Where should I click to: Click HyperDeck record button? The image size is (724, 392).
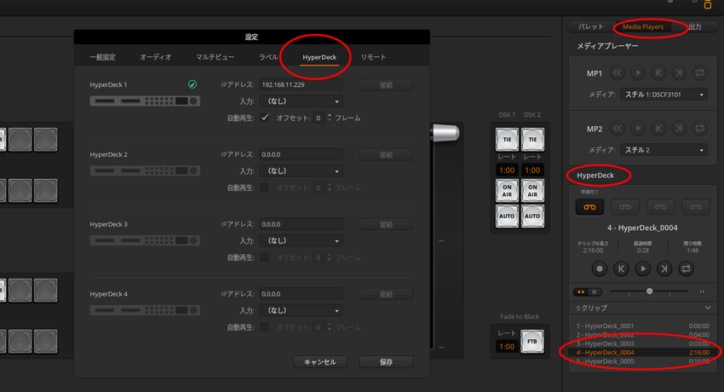[600, 268]
